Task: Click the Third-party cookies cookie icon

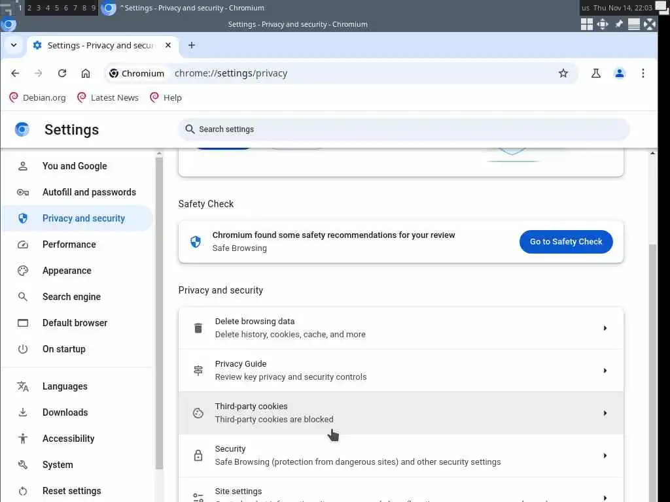Action: (x=198, y=413)
